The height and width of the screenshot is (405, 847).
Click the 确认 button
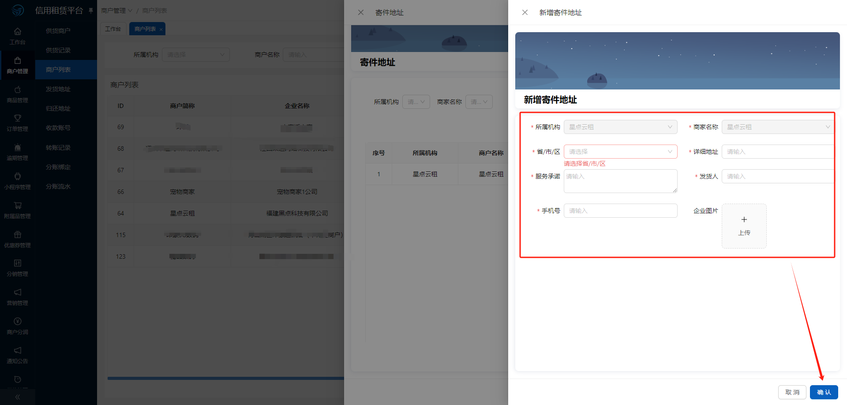click(824, 392)
